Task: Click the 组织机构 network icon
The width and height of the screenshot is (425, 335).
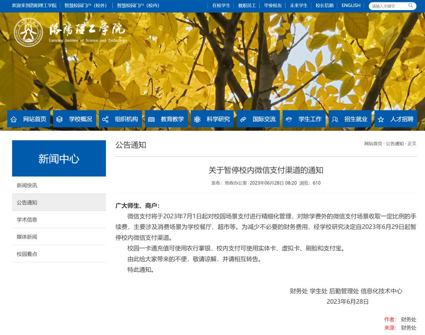Action: click(x=105, y=119)
